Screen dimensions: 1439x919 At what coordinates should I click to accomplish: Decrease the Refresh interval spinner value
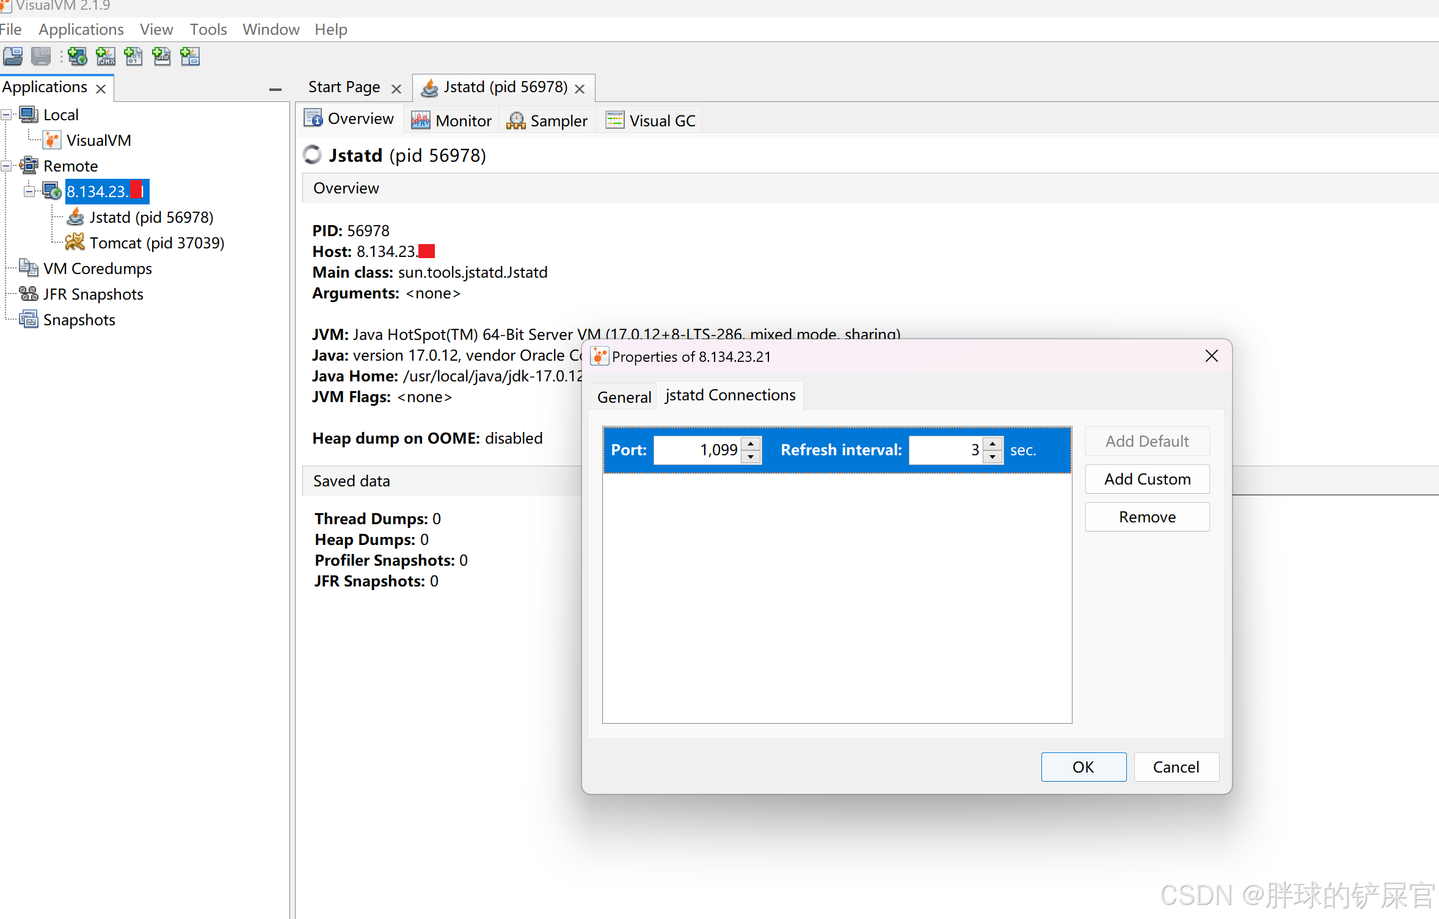click(x=993, y=457)
